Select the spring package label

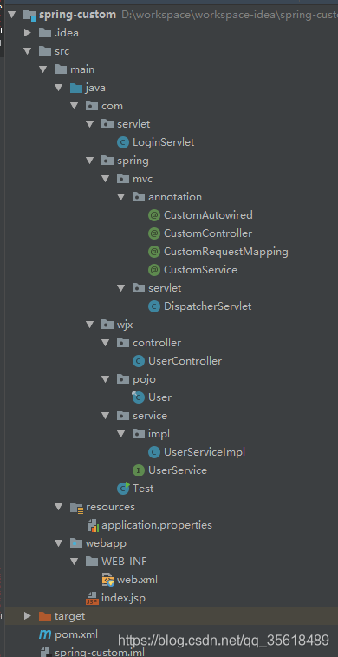(x=133, y=161)
